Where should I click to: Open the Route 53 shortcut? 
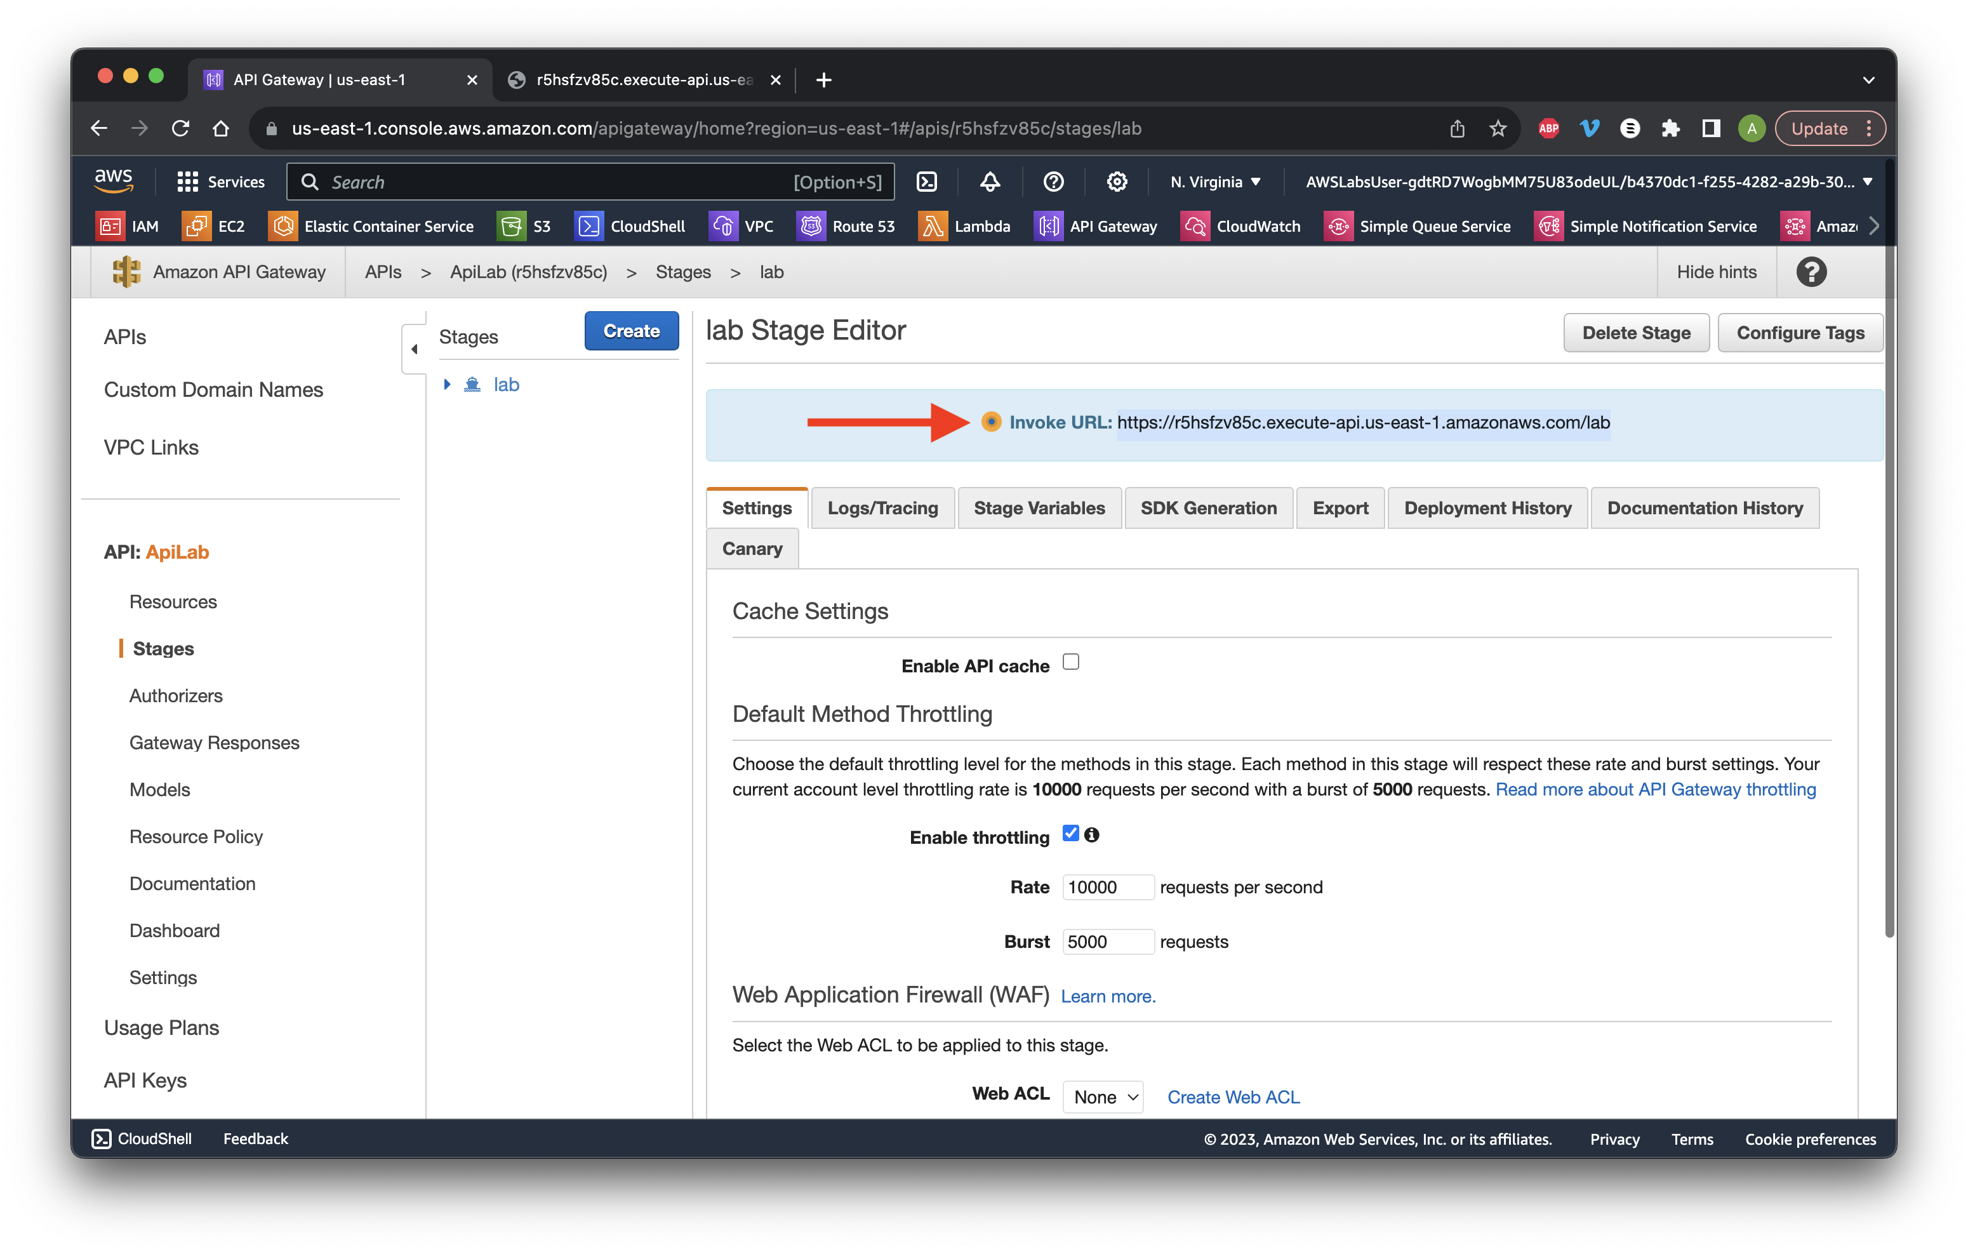click(x=846, y=227)
